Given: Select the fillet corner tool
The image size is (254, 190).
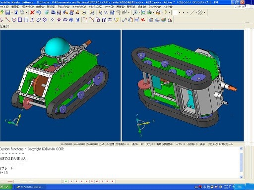Looking at the screenshot, I should (85, 20).
